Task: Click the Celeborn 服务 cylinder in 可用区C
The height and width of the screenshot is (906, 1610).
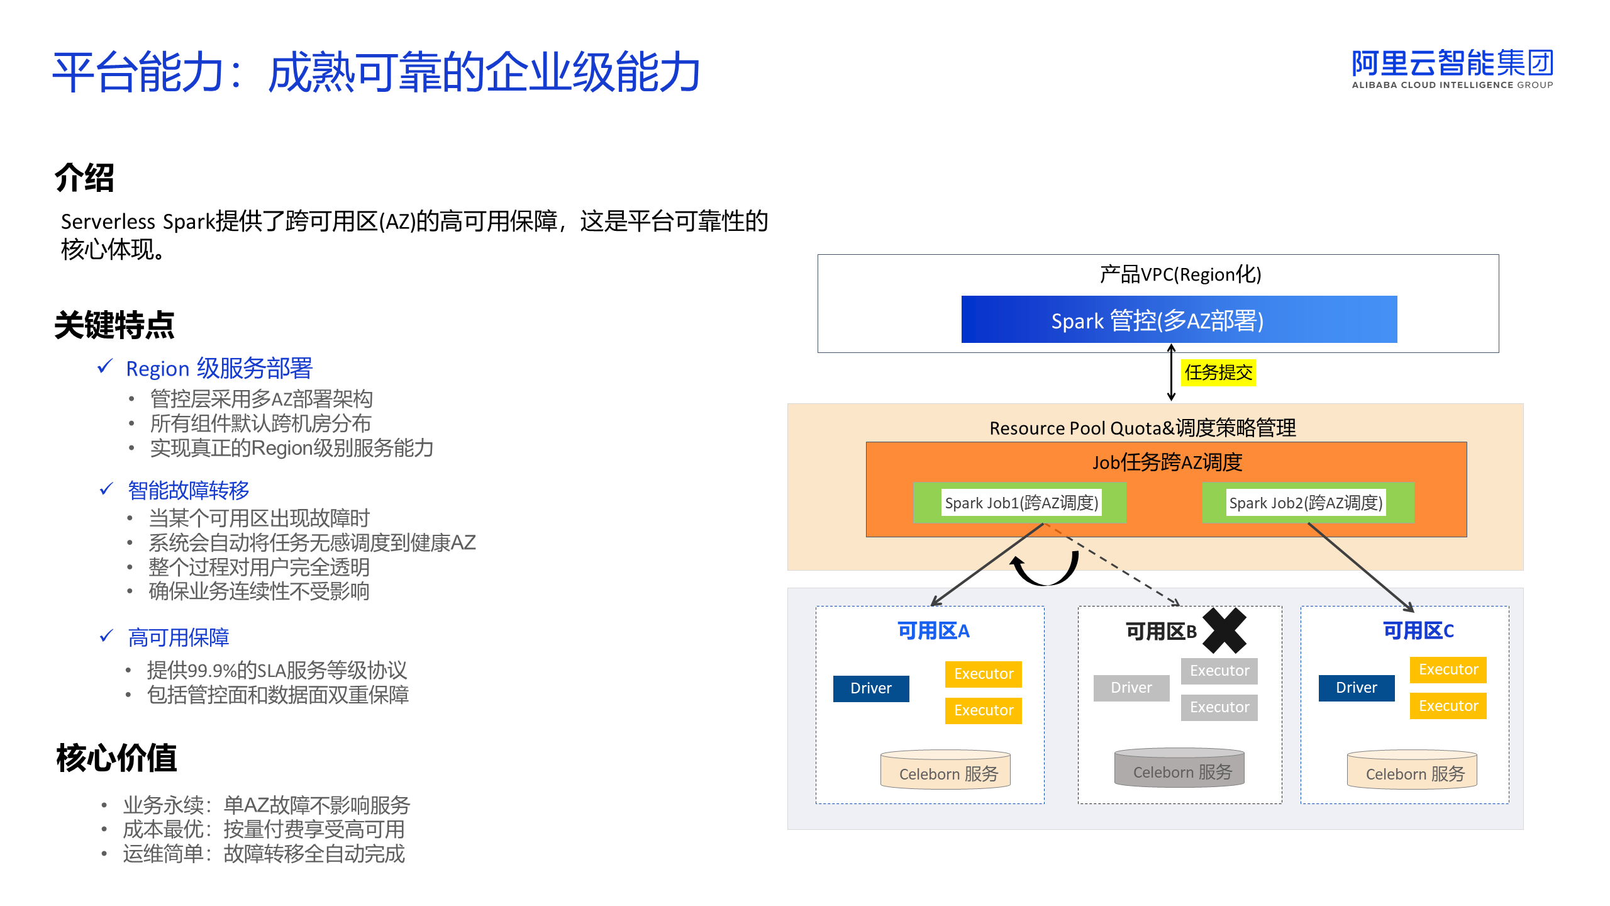Action: click(1412, 770)
